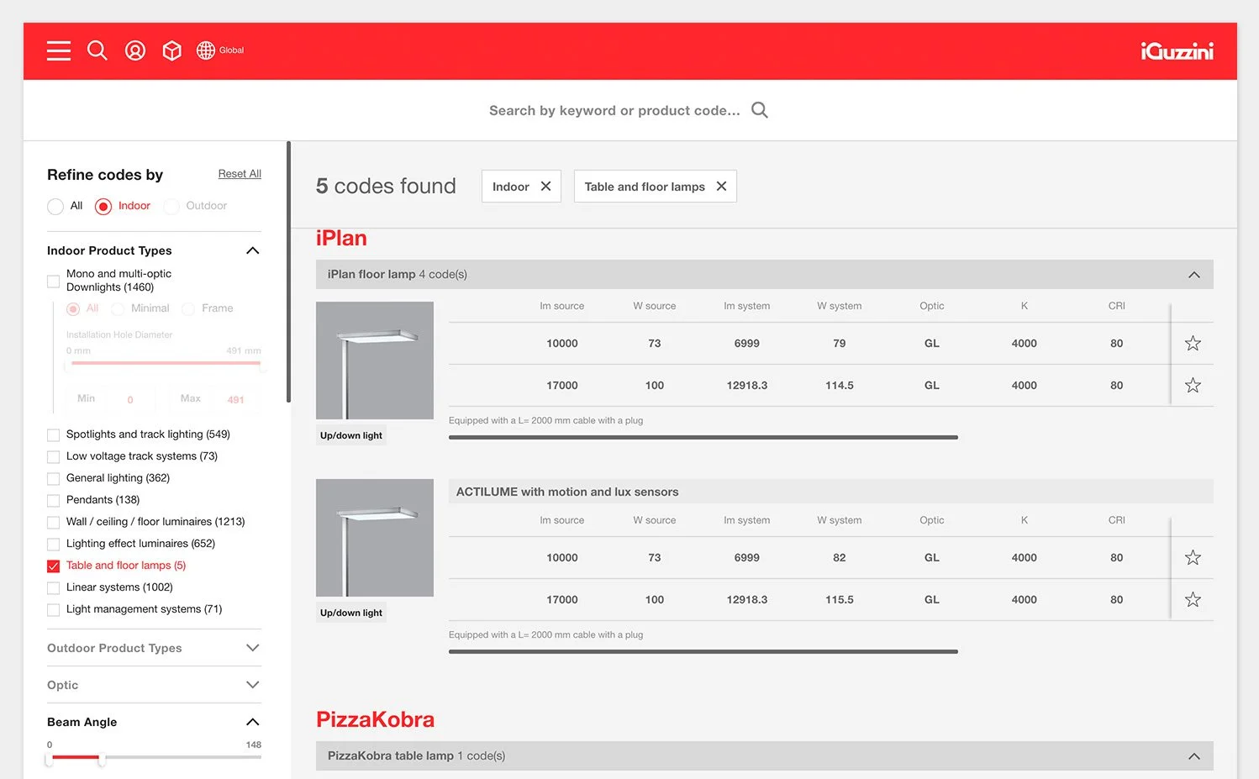Screen dimensions: 1259x779
Task: Open the user account icon
Action: coord(135,50)
